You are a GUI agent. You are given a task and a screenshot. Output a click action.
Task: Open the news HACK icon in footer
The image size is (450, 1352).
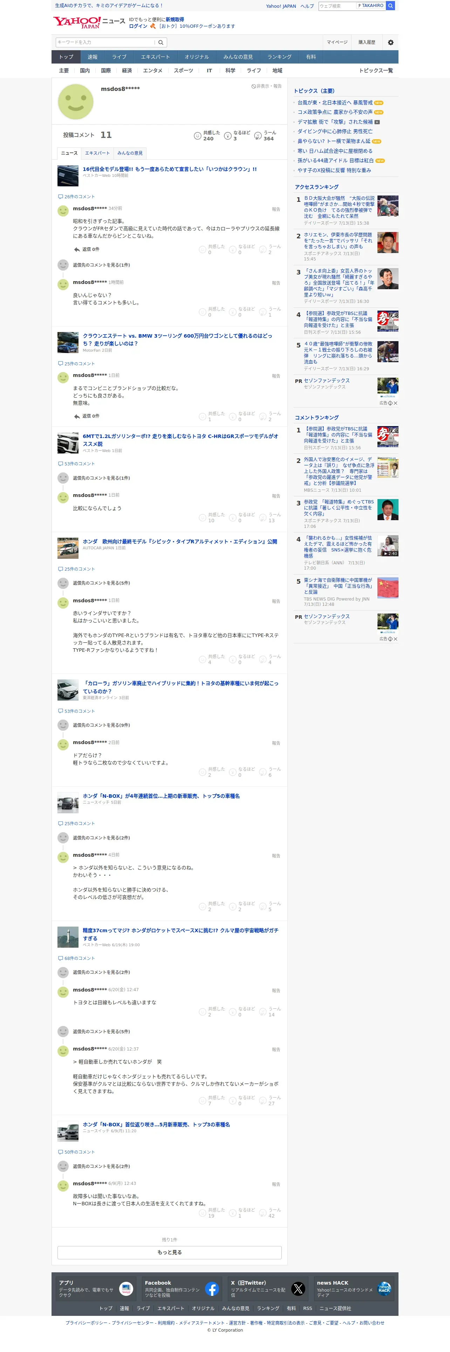[x=384, y=1288]
